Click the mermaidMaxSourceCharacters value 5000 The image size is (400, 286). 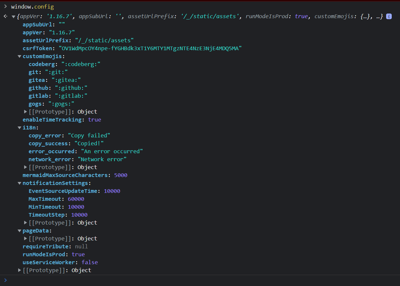(121, 175)
